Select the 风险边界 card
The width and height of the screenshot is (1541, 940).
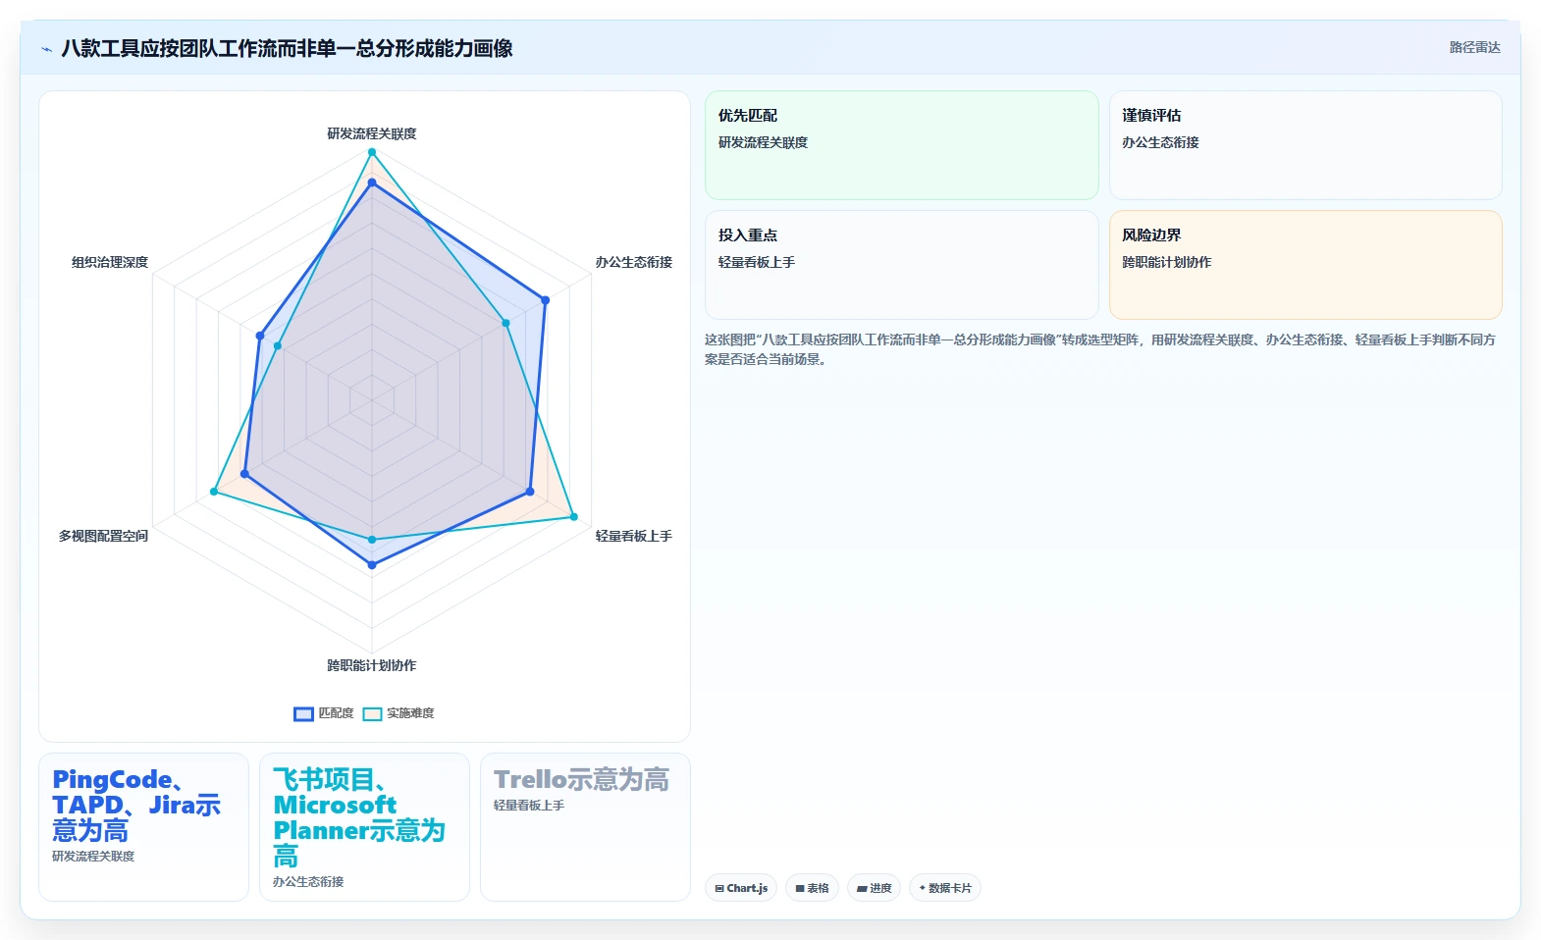(x=1305, y=265)
